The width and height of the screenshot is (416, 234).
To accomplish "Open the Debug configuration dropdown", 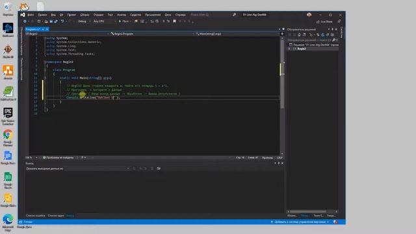I will pyautogui.click(x=84, y=21).
